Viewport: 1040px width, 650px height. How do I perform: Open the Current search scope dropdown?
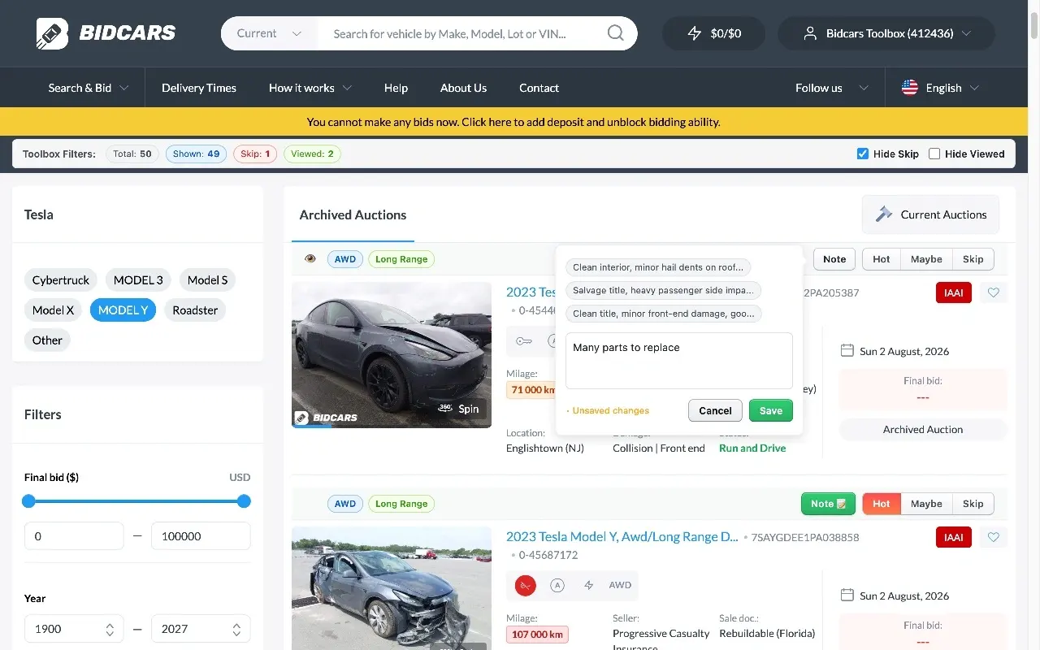point(269,33)
